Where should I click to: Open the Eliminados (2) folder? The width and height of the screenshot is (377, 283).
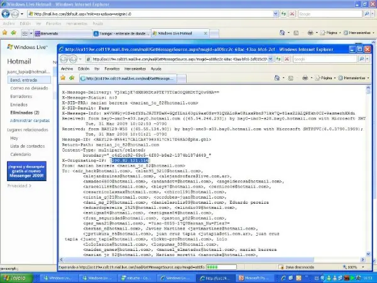tap(25, 112)
